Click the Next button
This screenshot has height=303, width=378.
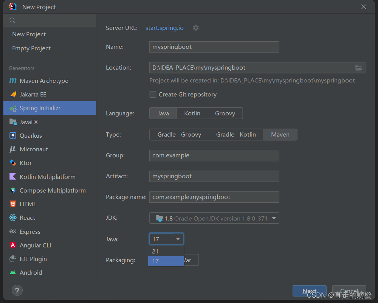tap(310, 291)
